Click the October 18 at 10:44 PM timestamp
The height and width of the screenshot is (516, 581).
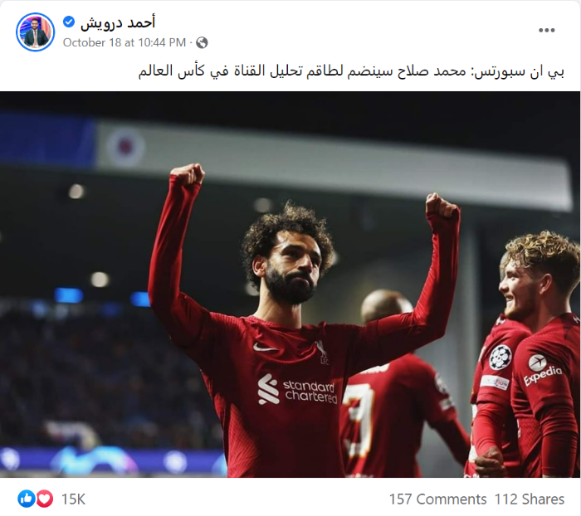pos(124,42)
